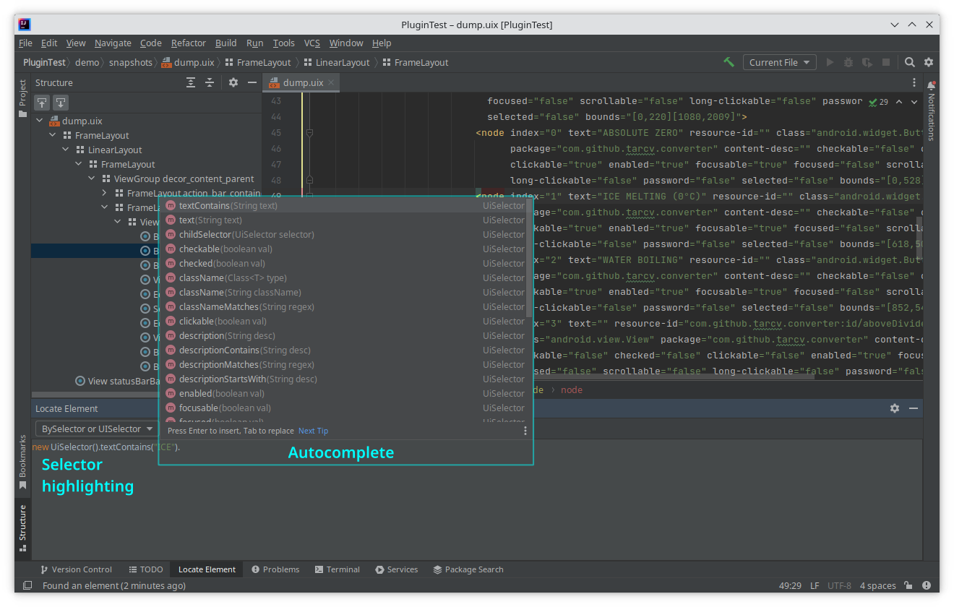
Task: Click the Structure stripe button at left
Action: (22, 528)
